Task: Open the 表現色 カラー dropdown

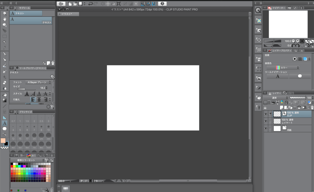Action: [283, 67]
